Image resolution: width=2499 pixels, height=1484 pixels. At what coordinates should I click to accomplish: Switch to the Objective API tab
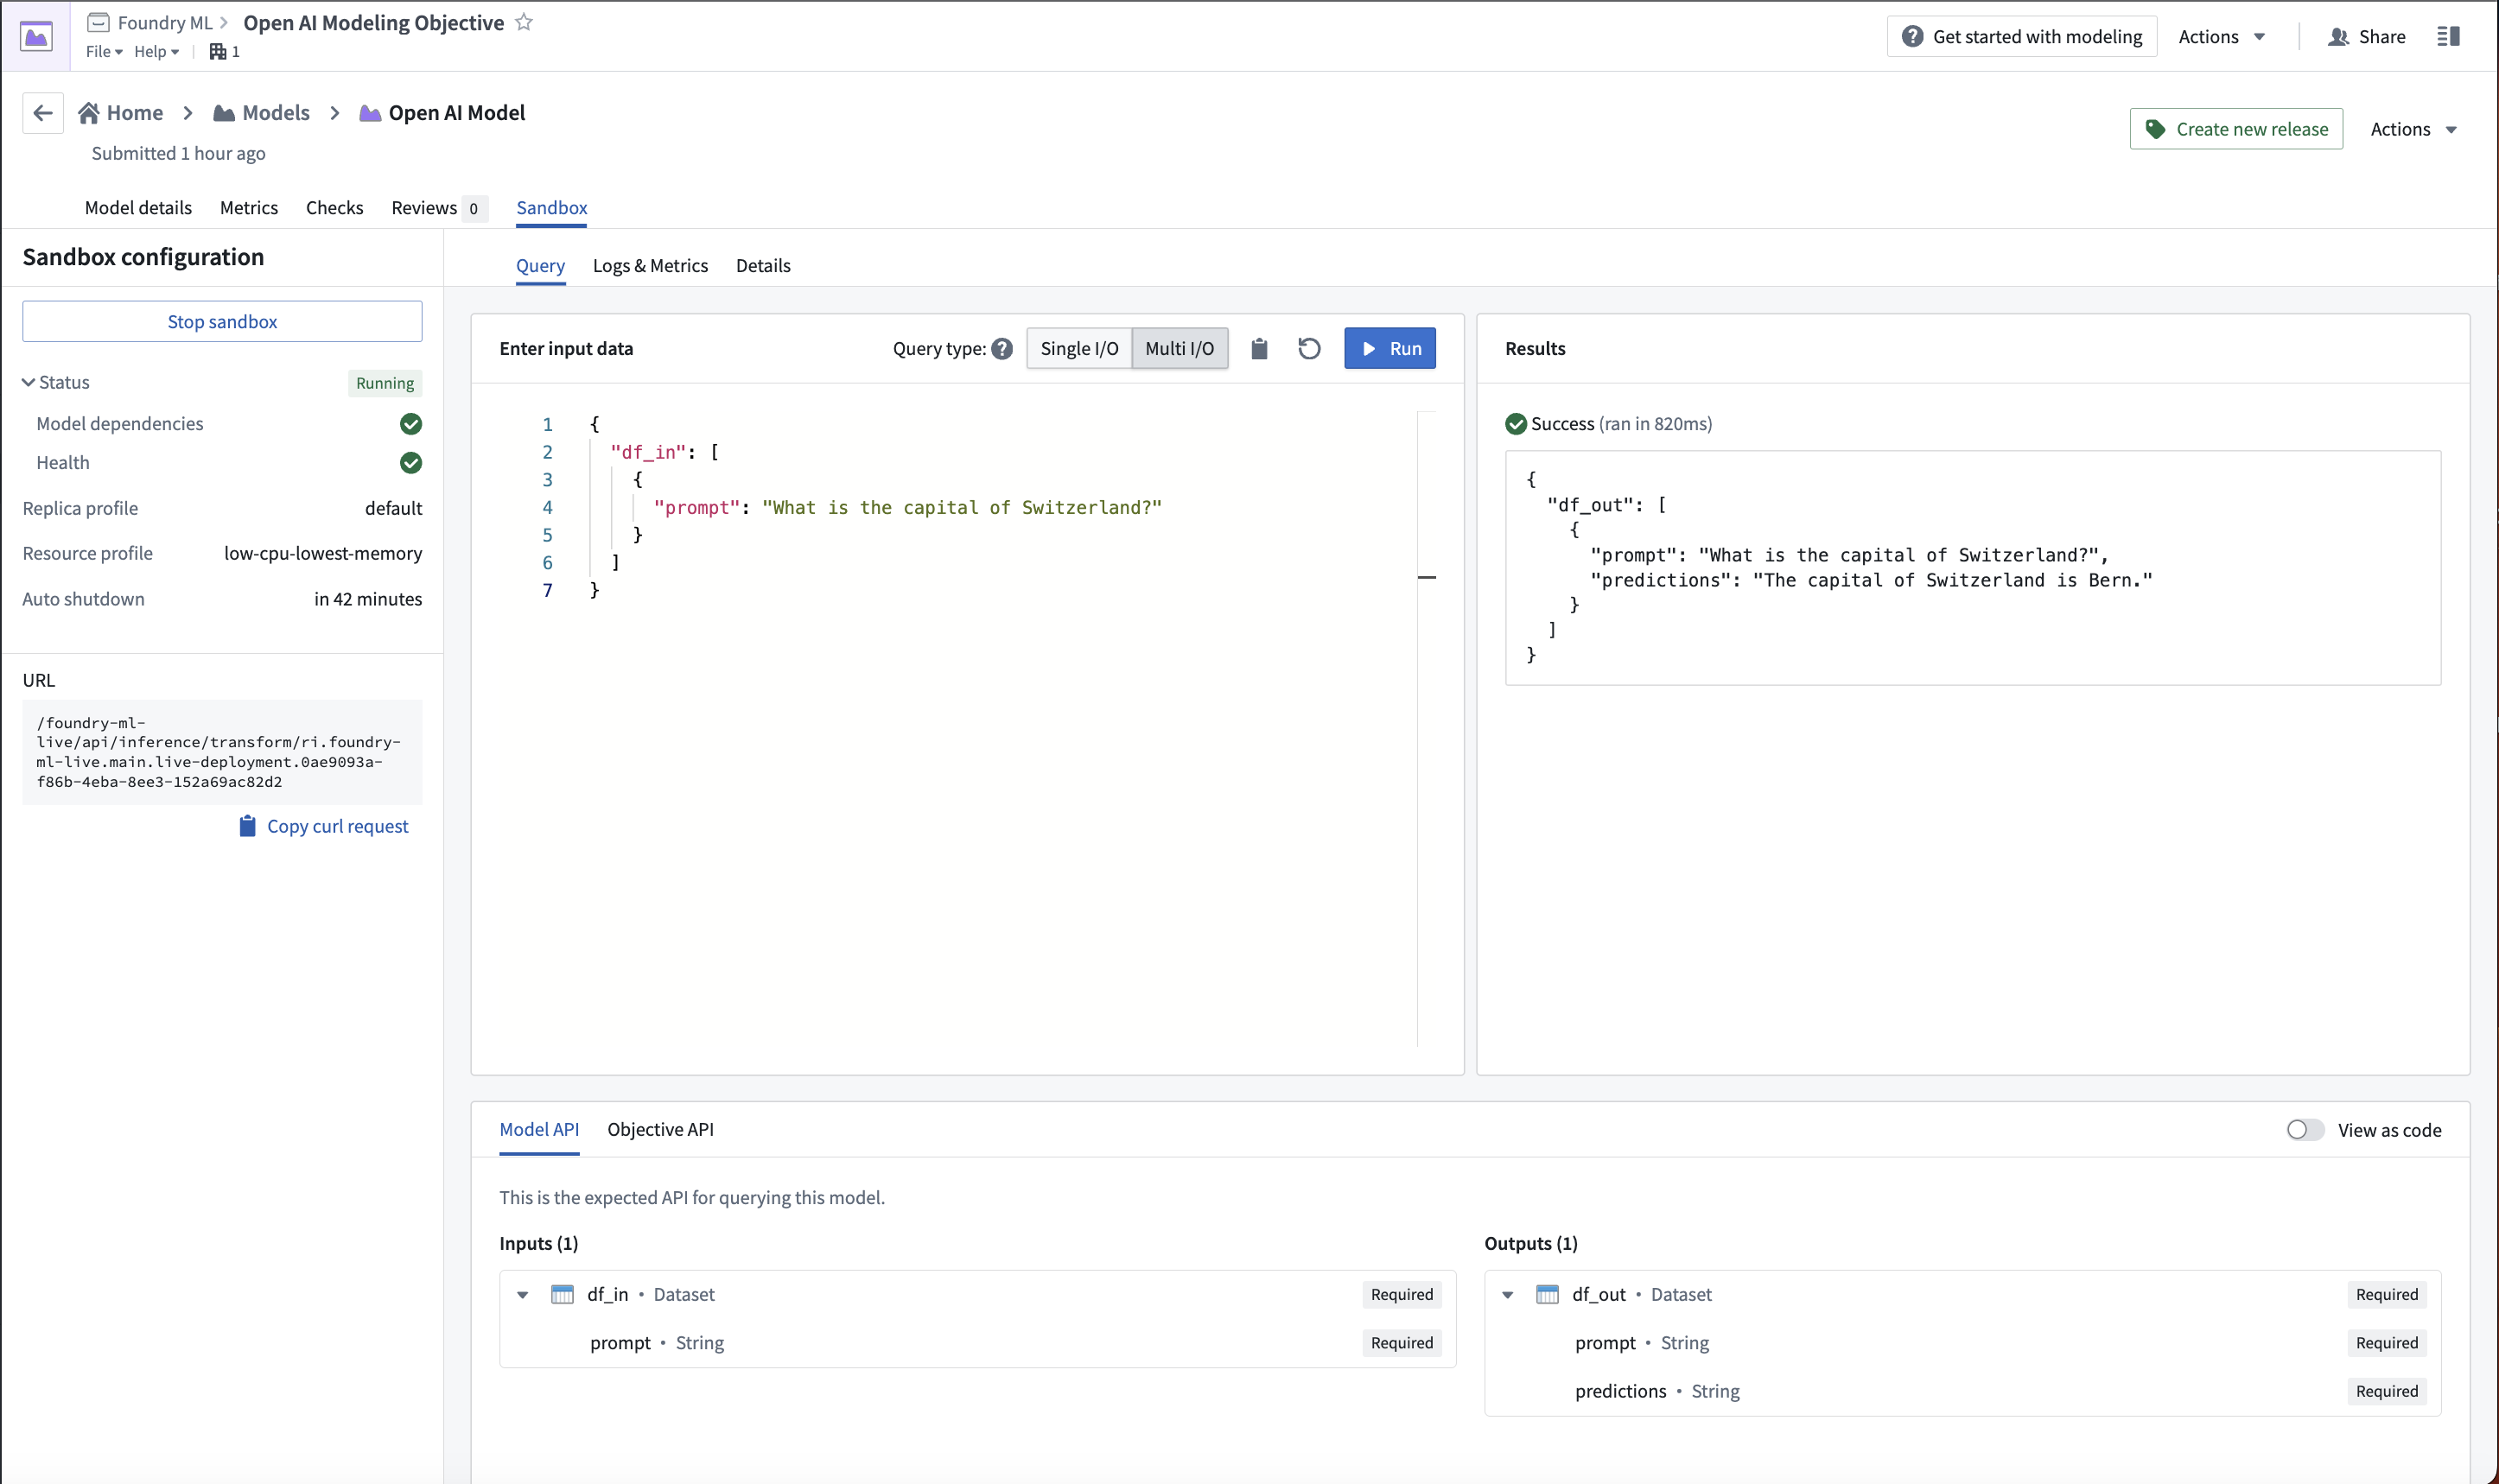[x=660, y=1130]
